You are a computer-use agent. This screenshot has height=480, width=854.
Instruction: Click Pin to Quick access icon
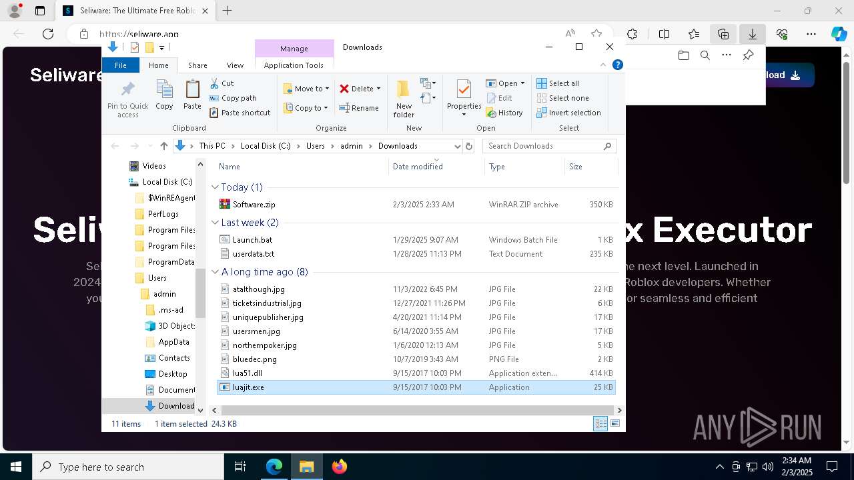[128, 99]
